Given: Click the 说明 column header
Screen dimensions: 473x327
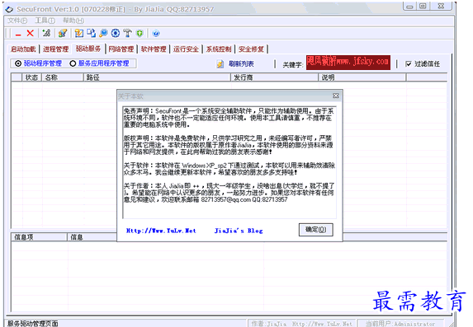Looking at the screenshot, I should tap(362, 77).
